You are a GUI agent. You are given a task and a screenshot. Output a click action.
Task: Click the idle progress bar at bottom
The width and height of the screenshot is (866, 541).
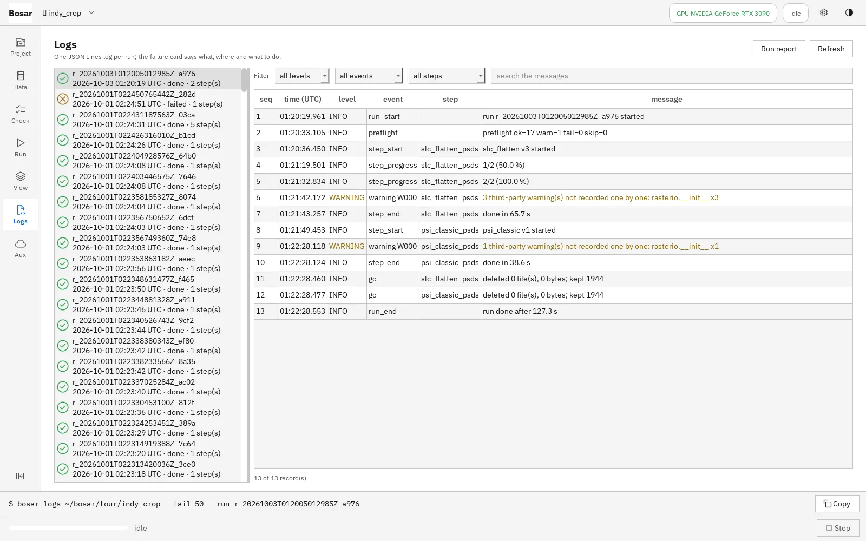pos(68,528)
